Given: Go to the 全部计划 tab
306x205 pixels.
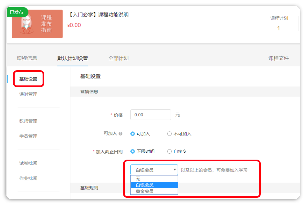Looking at the screenshot, I should (118, 58).
